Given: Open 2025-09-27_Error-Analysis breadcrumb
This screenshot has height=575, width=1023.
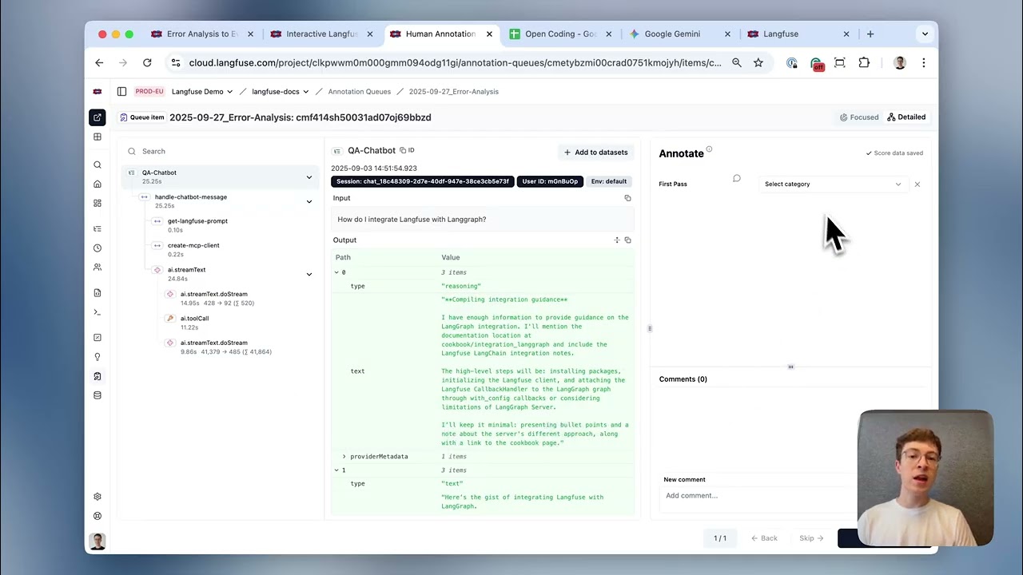Looking at the screenshot, I should 454,92.
